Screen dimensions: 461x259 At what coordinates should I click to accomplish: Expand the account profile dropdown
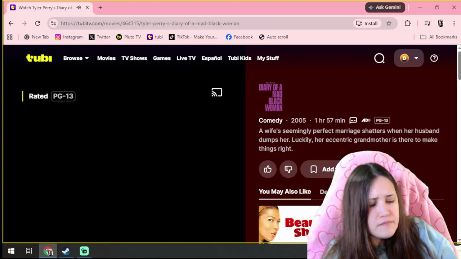[x=409, y=58]
